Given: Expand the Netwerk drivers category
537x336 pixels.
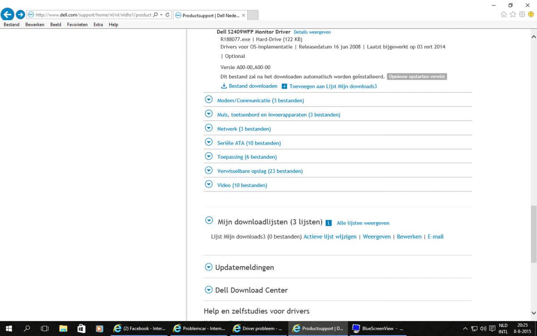Looking at the screenshot, I should [x=209, y=128].
